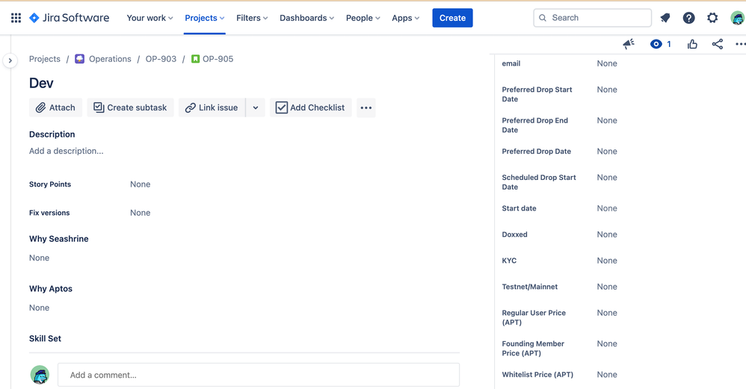The image size is (746, 389).
Task: Edit the Why Seashrine None value
Action: point(39,258)
